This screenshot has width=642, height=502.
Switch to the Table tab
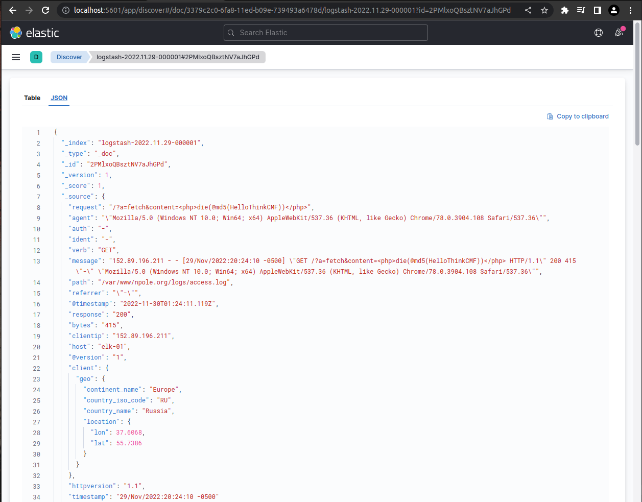pos(32,98)
